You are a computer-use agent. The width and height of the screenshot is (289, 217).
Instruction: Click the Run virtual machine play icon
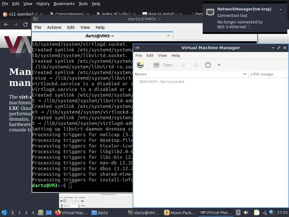(183, 65)
